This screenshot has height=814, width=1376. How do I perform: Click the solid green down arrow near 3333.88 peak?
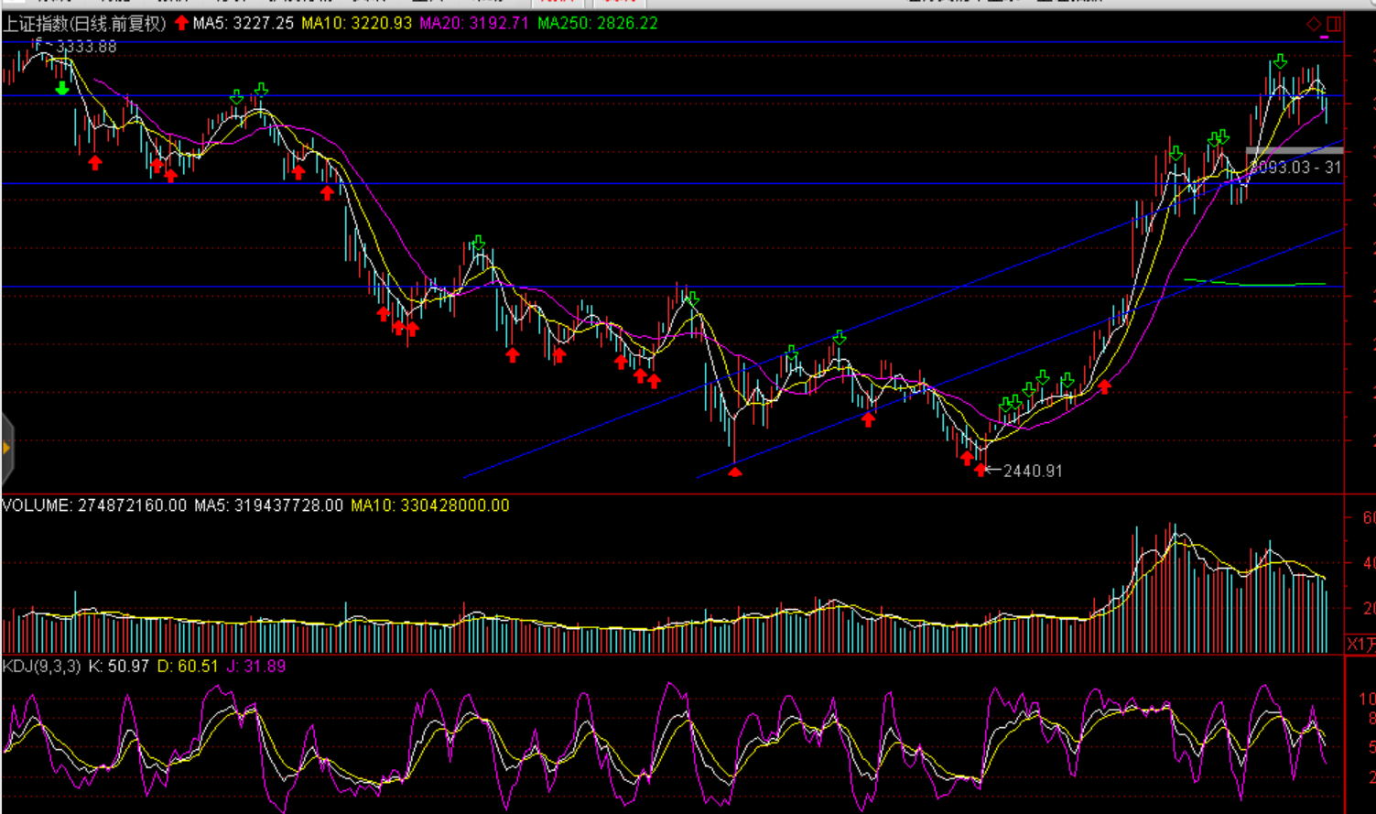(61, 88)
